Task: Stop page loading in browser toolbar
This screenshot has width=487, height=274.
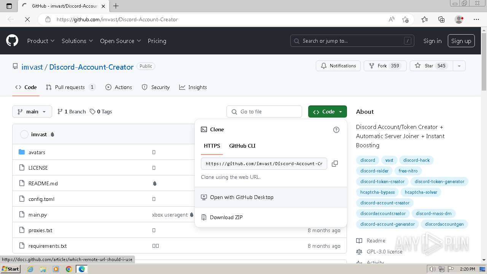Action: coord(27,19)
